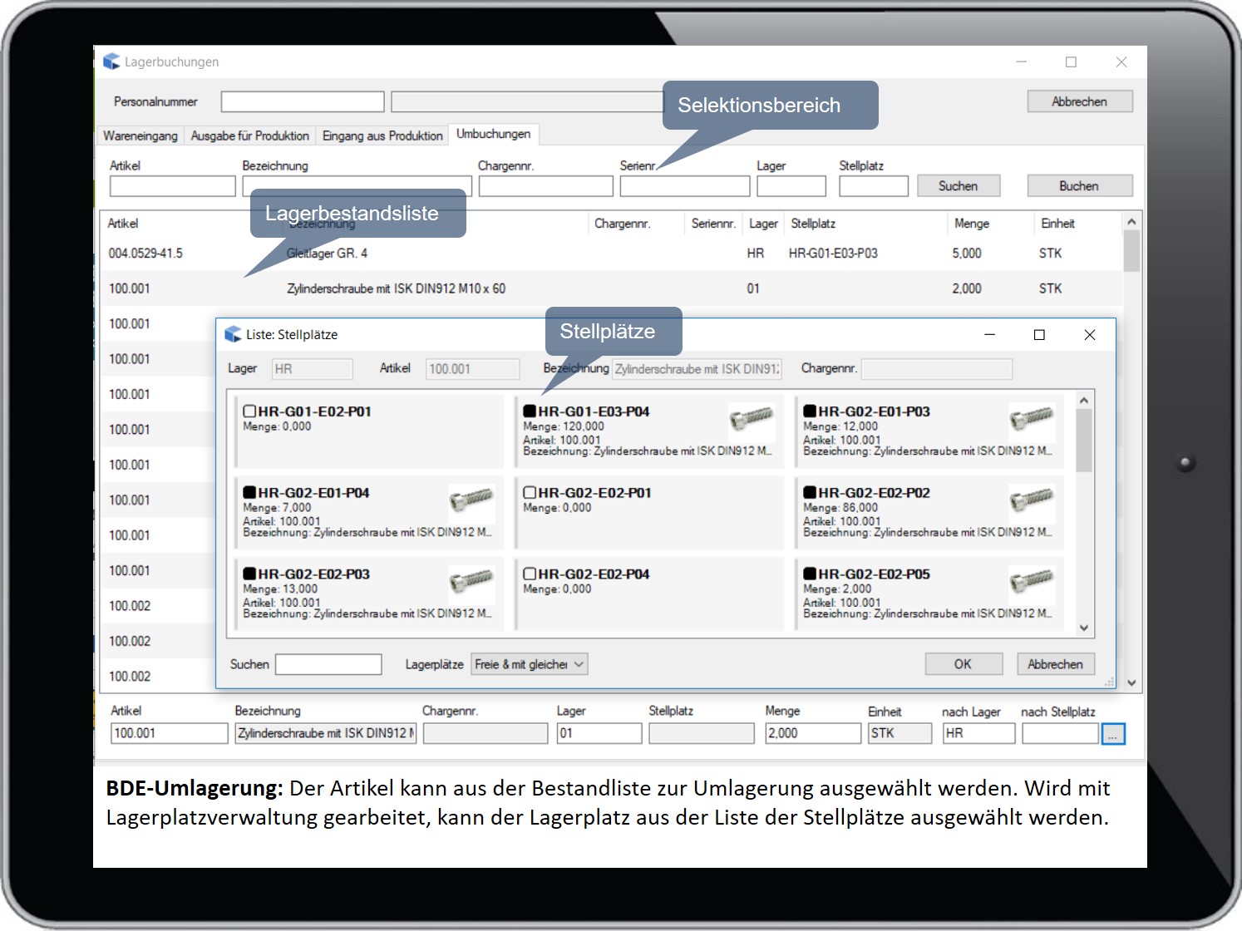This screenshot has height=931, width=1242.
Task: Check the HR-G01-E02-P01 checkbox
Action: 249,411
